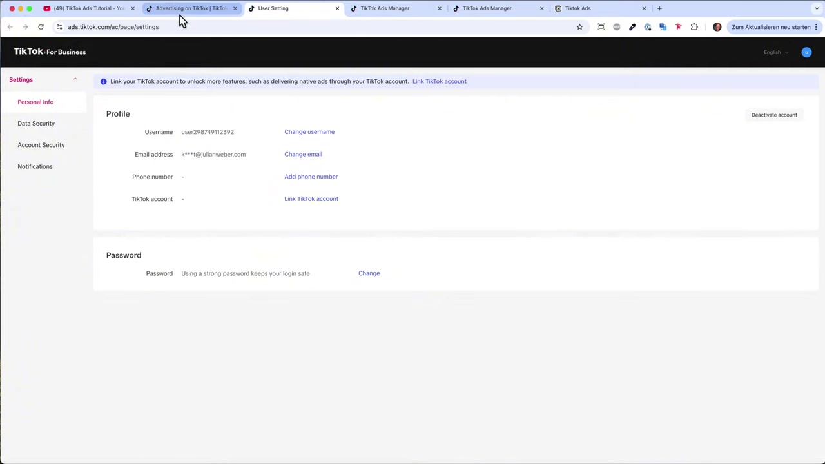This screenshot has height=464, width=825.
Task: Click Zum Aktualisieren neu starten button
Action: (771, 27)
